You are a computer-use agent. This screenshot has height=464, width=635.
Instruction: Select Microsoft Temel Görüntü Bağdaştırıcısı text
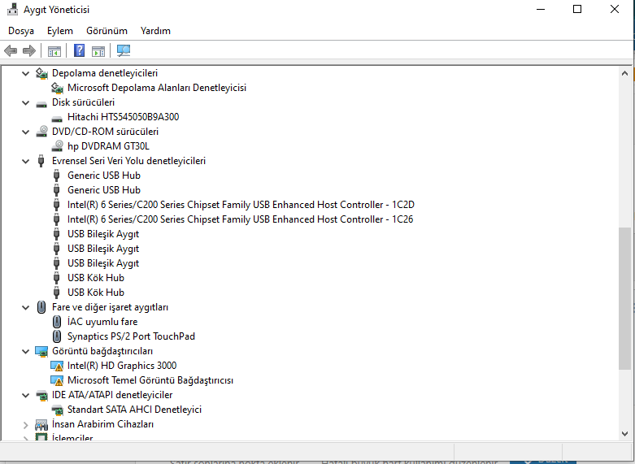click(150, 380)
